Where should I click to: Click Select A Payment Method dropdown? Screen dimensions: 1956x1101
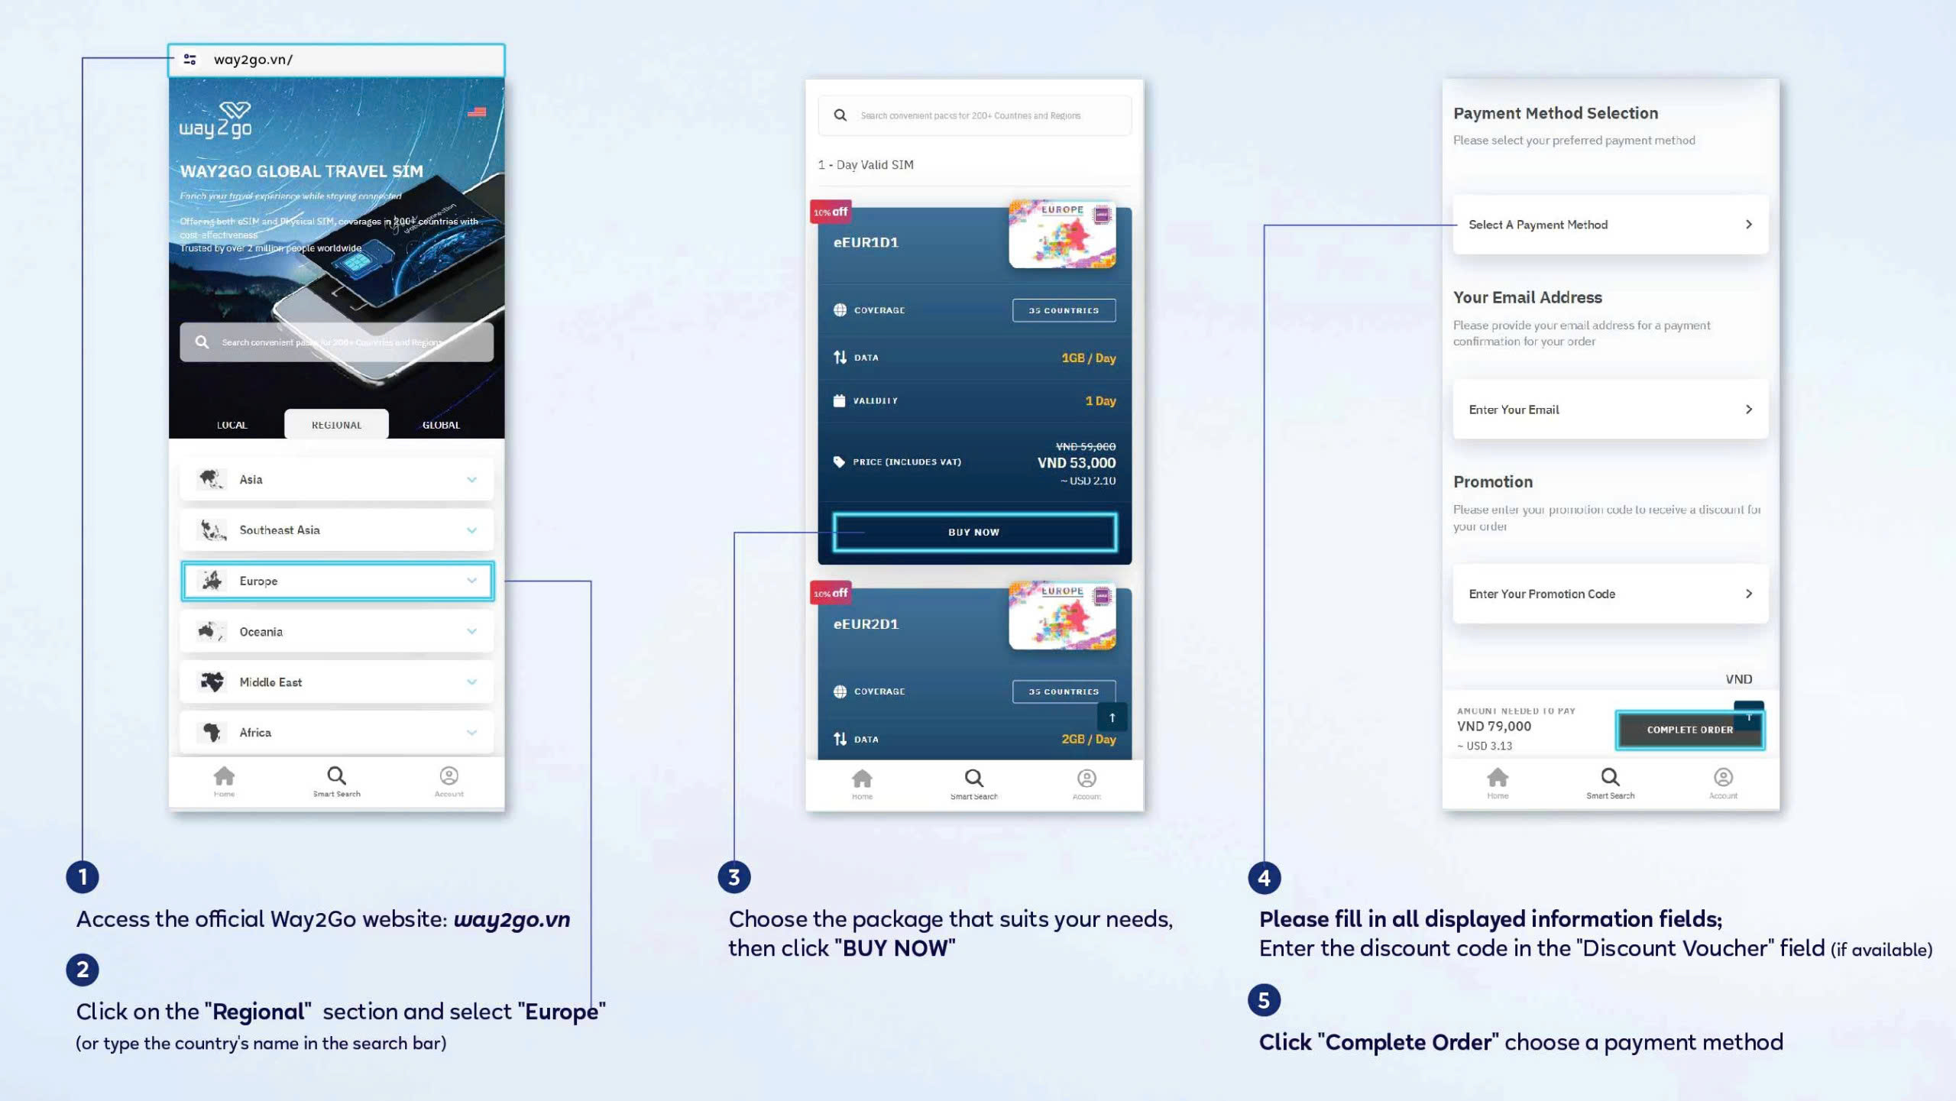click(x=1609, y=224)
